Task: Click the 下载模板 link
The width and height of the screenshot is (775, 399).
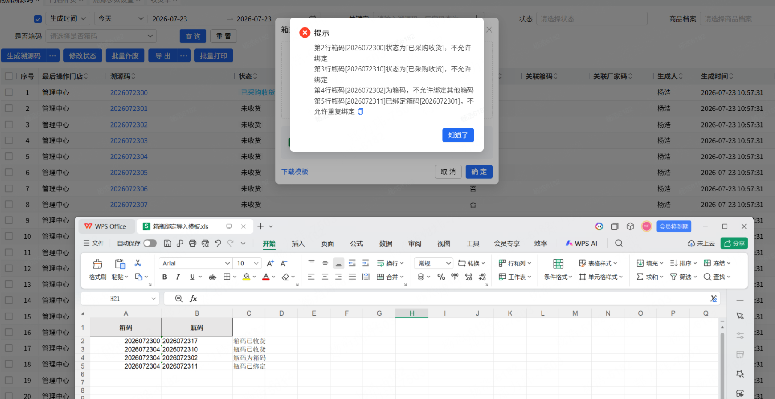Action: pyautogui.click(x=295, y=172)
